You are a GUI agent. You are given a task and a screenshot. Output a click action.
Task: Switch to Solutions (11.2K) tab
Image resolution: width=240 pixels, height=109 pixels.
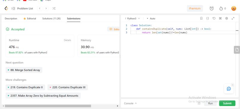click(51, 18)
